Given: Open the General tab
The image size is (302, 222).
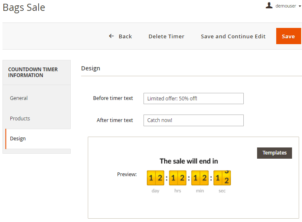Looking at the screenshot, I should 19,98.
